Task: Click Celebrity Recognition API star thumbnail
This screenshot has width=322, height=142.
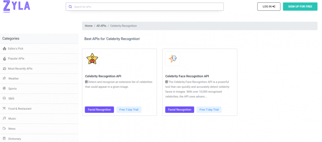Action: [x=92, y=59]
